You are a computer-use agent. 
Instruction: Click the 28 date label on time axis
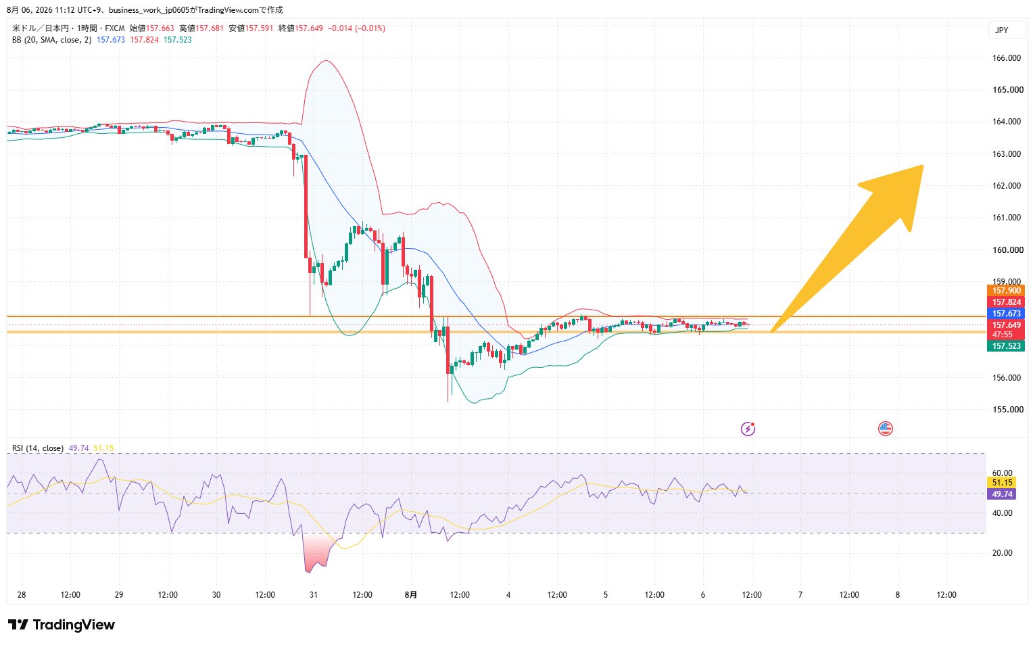tap(22, 595)
